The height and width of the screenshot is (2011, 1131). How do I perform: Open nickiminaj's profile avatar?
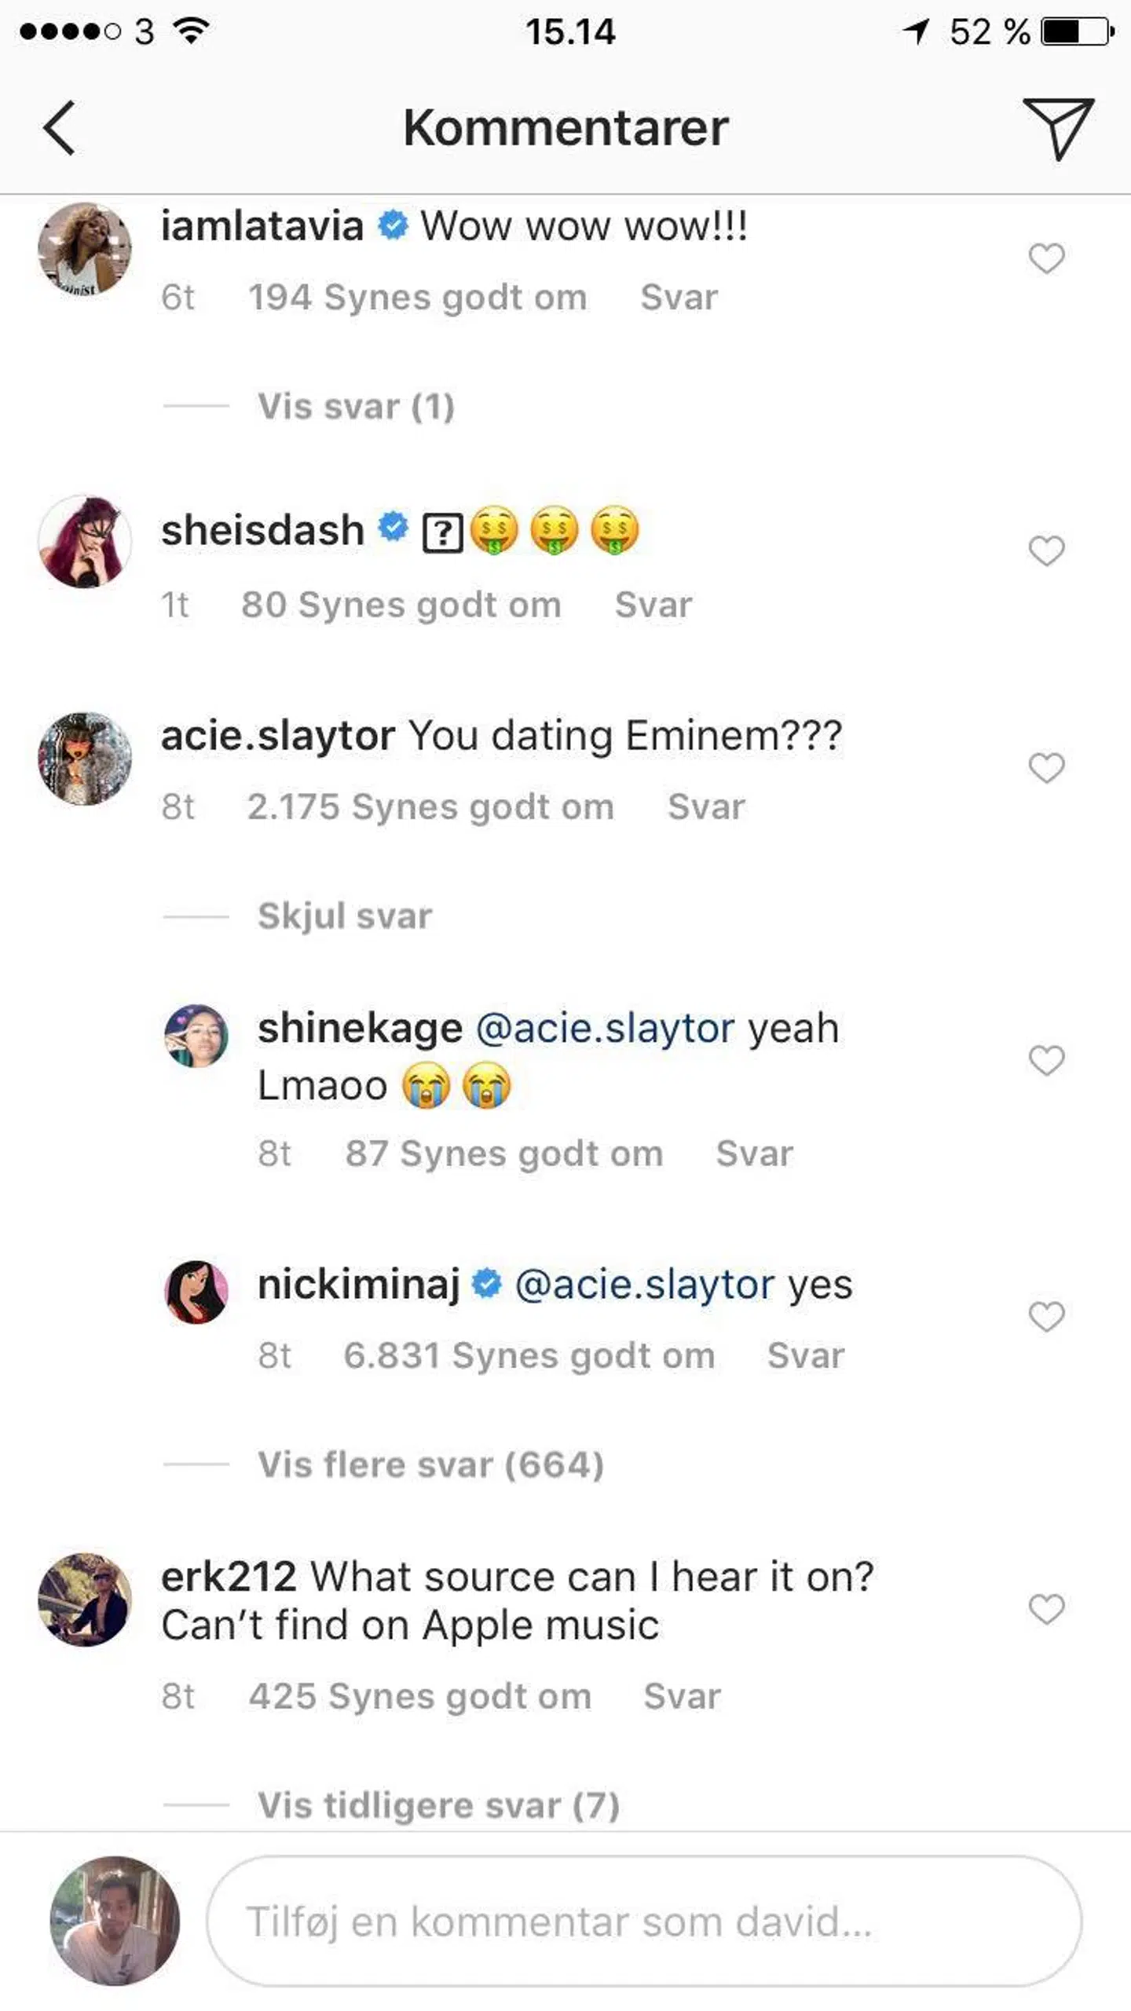196,1293
